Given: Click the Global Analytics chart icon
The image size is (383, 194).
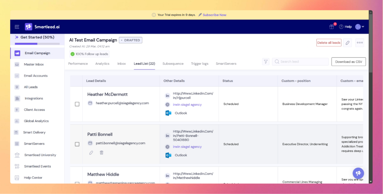Looking at the screenshot, I should click(x=17, y=121).
